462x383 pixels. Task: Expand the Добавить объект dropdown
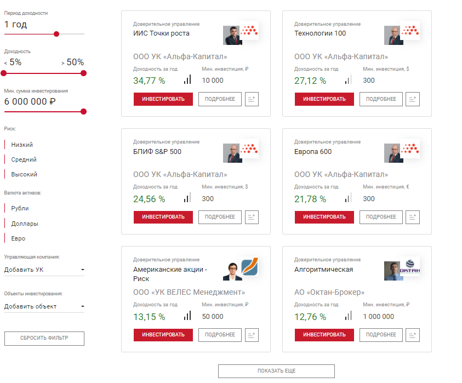click(44, 306)
